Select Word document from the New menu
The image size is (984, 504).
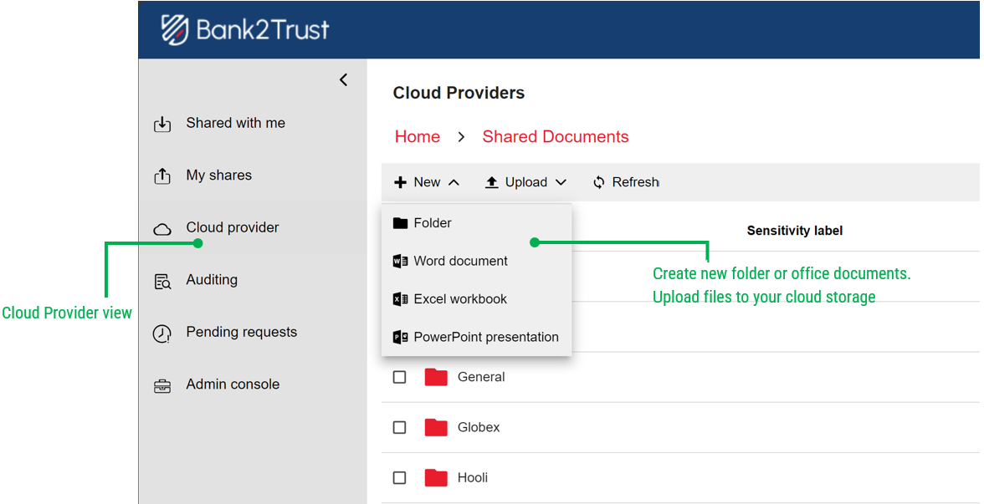(x=461, y=261)
